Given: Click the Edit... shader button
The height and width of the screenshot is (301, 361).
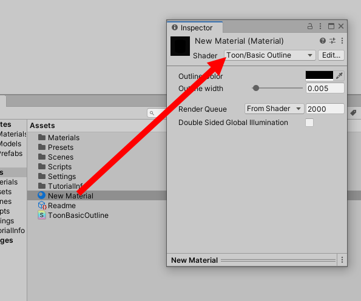Looking at the screenshot, I should pos(331,55).
